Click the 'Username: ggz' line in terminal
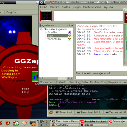Image resolution: width=127 pixels, height=127 pixels. pos(59,100)
